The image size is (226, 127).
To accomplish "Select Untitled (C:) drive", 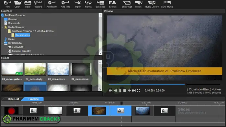I will point(18,47).
